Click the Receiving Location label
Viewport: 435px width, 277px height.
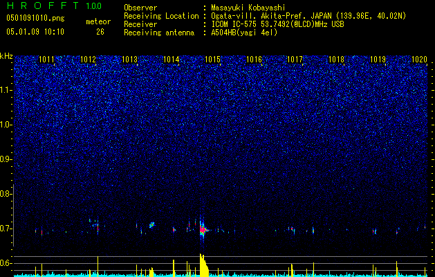tap(161, 16)
